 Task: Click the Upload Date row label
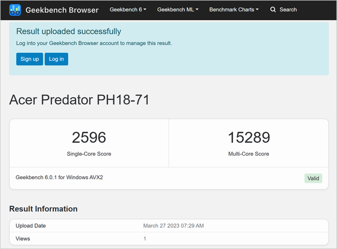(x=31, y=225)
